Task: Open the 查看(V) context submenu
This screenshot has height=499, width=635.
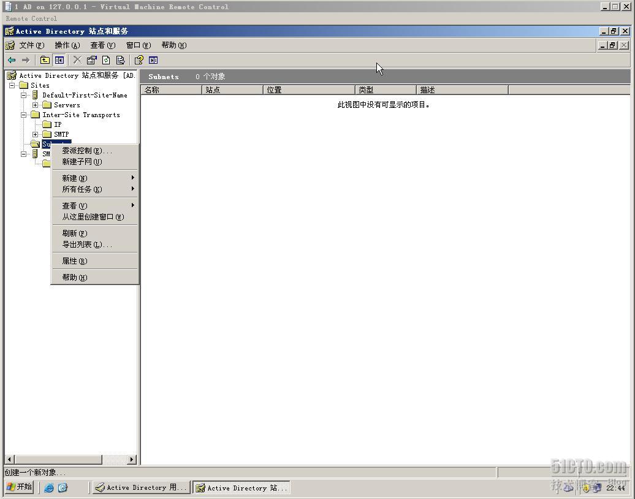Action: point(95,206)
